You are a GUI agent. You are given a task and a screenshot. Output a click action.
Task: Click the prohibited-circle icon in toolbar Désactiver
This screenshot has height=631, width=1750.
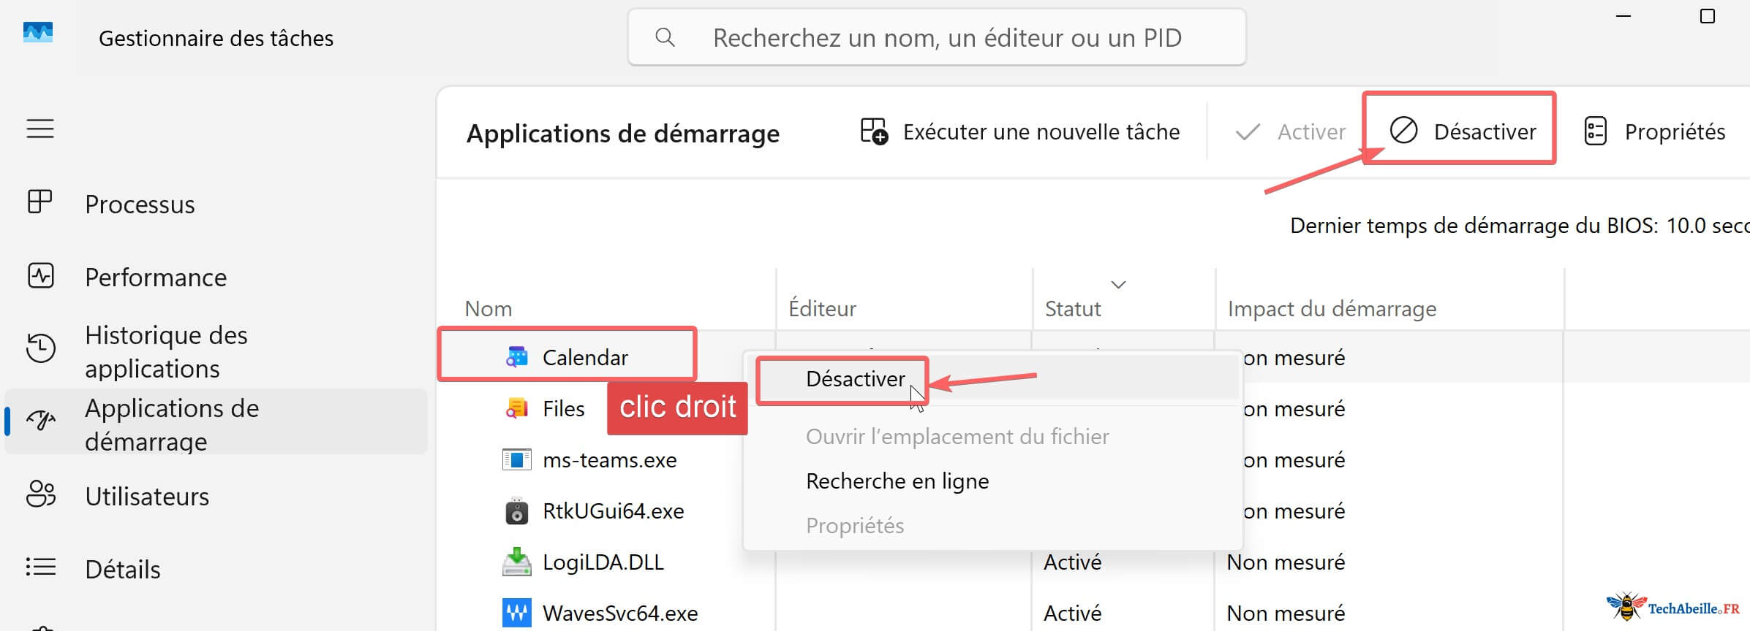point(1403,131)
